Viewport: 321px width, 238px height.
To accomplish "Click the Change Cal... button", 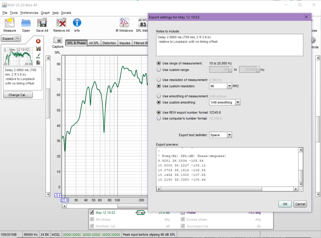I will coord(18,95).
